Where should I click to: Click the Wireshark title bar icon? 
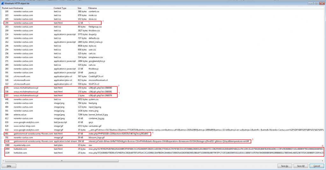coord(2,3)
